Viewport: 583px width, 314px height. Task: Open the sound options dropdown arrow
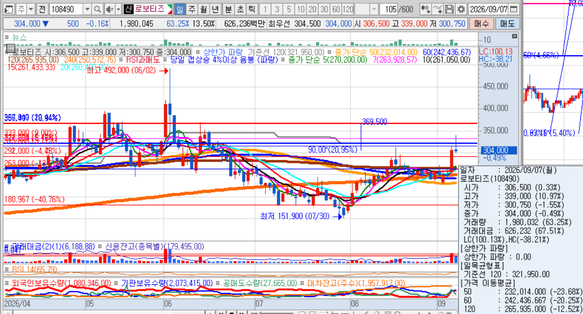pos(119,9)
